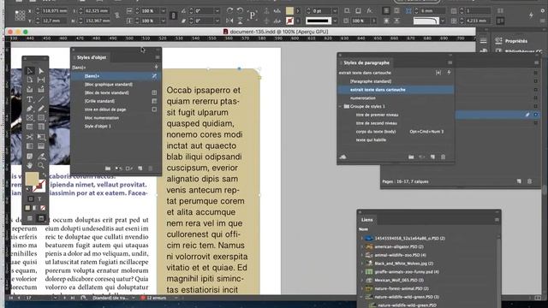Apply paragraph style corps du texte (body)
This screenshot has width=548, height=308.
click(396, 132)
